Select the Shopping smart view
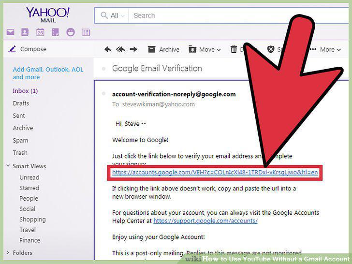Screen dimensions: 352x264 tap(32, 220)
